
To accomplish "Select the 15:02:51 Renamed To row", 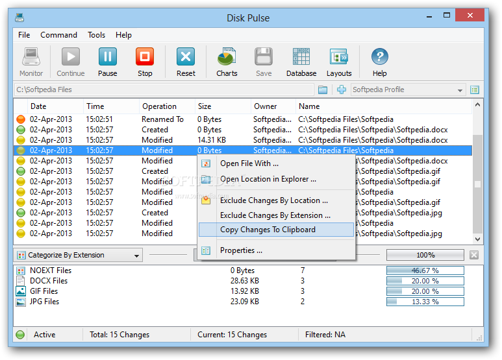I will [x=243, y=119].
